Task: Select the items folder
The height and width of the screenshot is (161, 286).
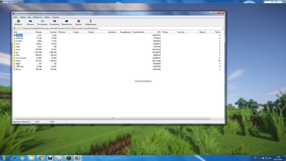Action: (18, 50)
